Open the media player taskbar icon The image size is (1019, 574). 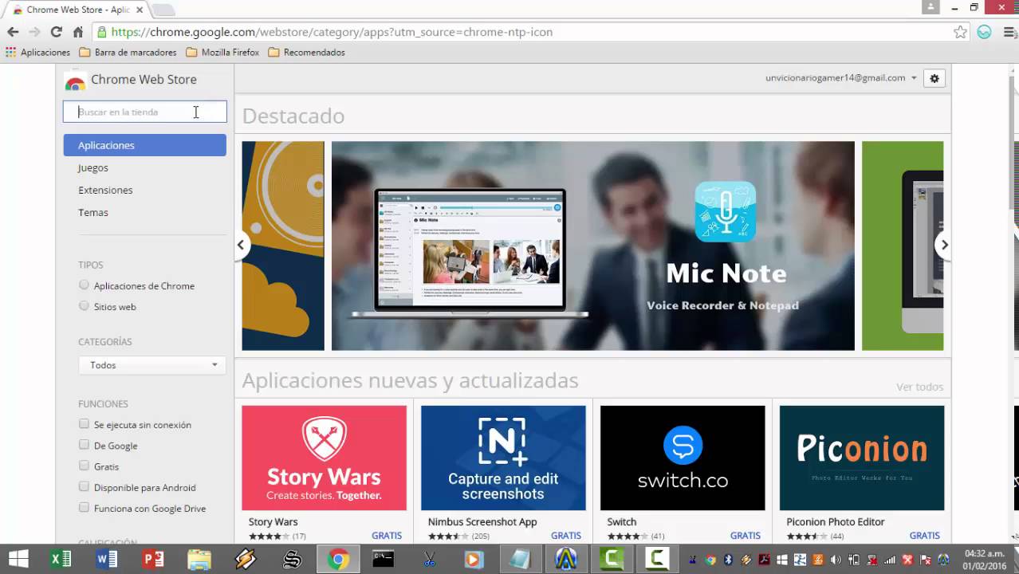coord(474,559)
